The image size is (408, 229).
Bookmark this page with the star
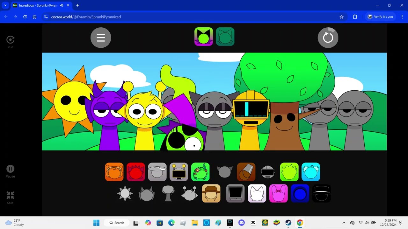341,17
